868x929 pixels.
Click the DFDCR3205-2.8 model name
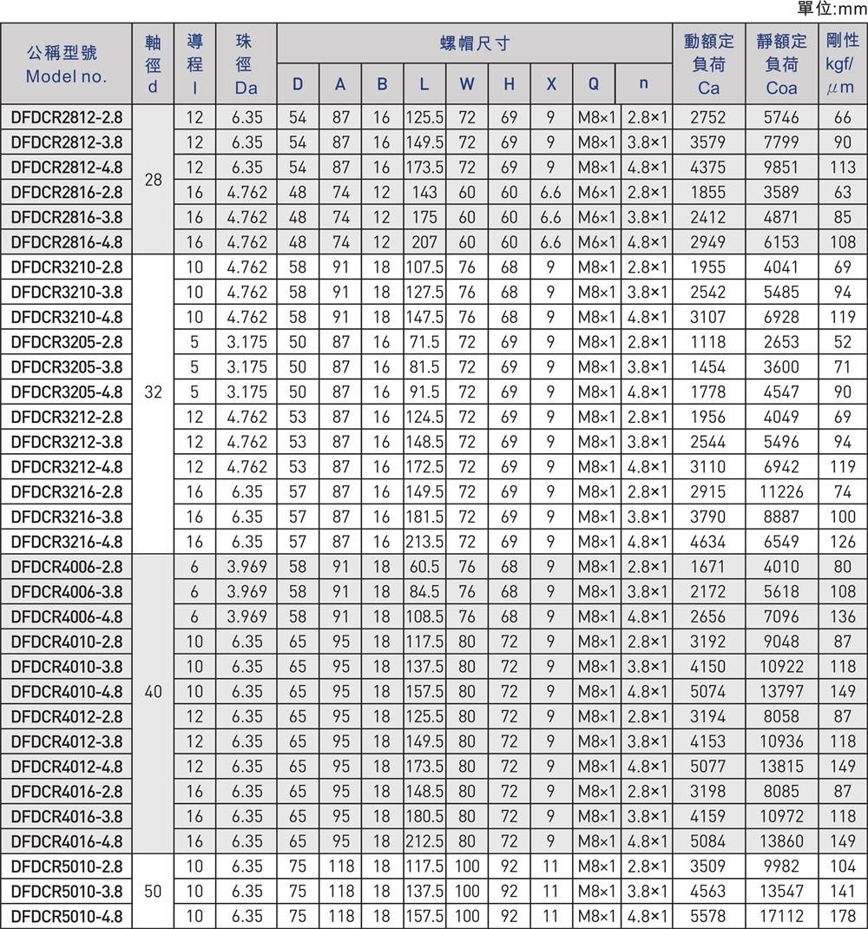tap(67, 342)
